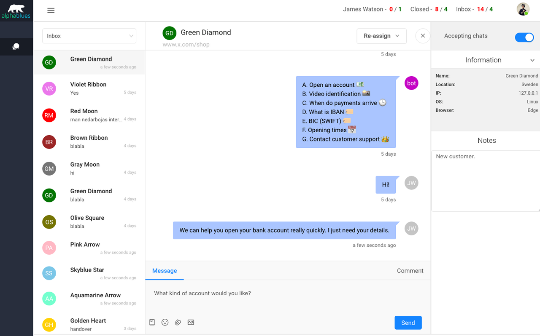Screen dimensions: 540x336
Task: Click the bot avatar next to the message
Action: 411,83
